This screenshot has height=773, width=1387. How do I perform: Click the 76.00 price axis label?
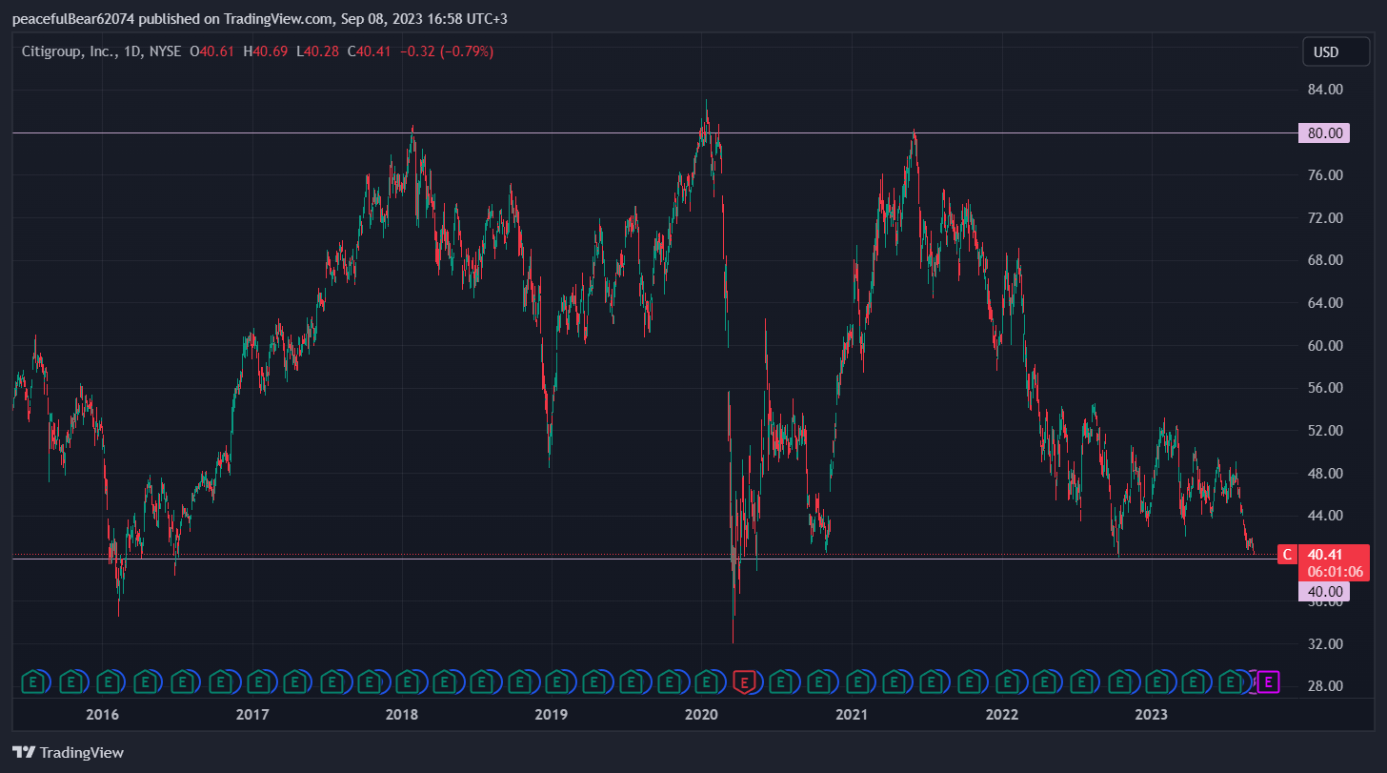(1325, 175)
